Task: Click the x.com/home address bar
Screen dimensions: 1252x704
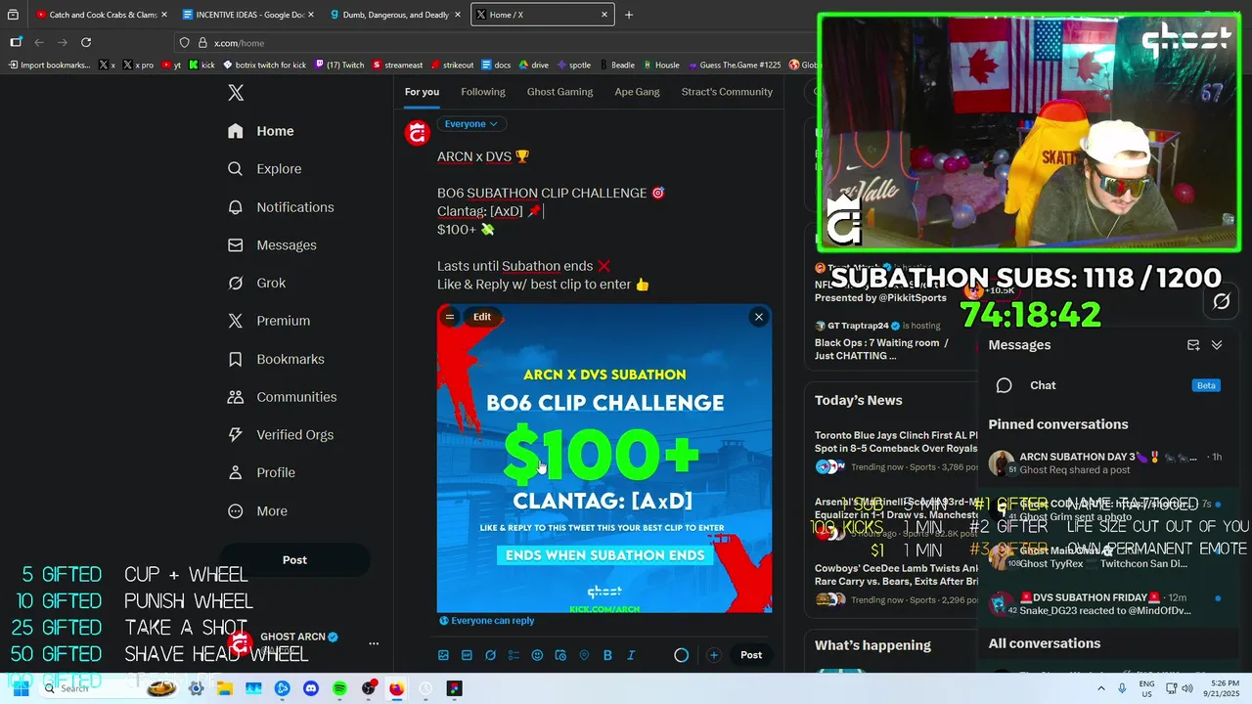Action: coord(489,43)
